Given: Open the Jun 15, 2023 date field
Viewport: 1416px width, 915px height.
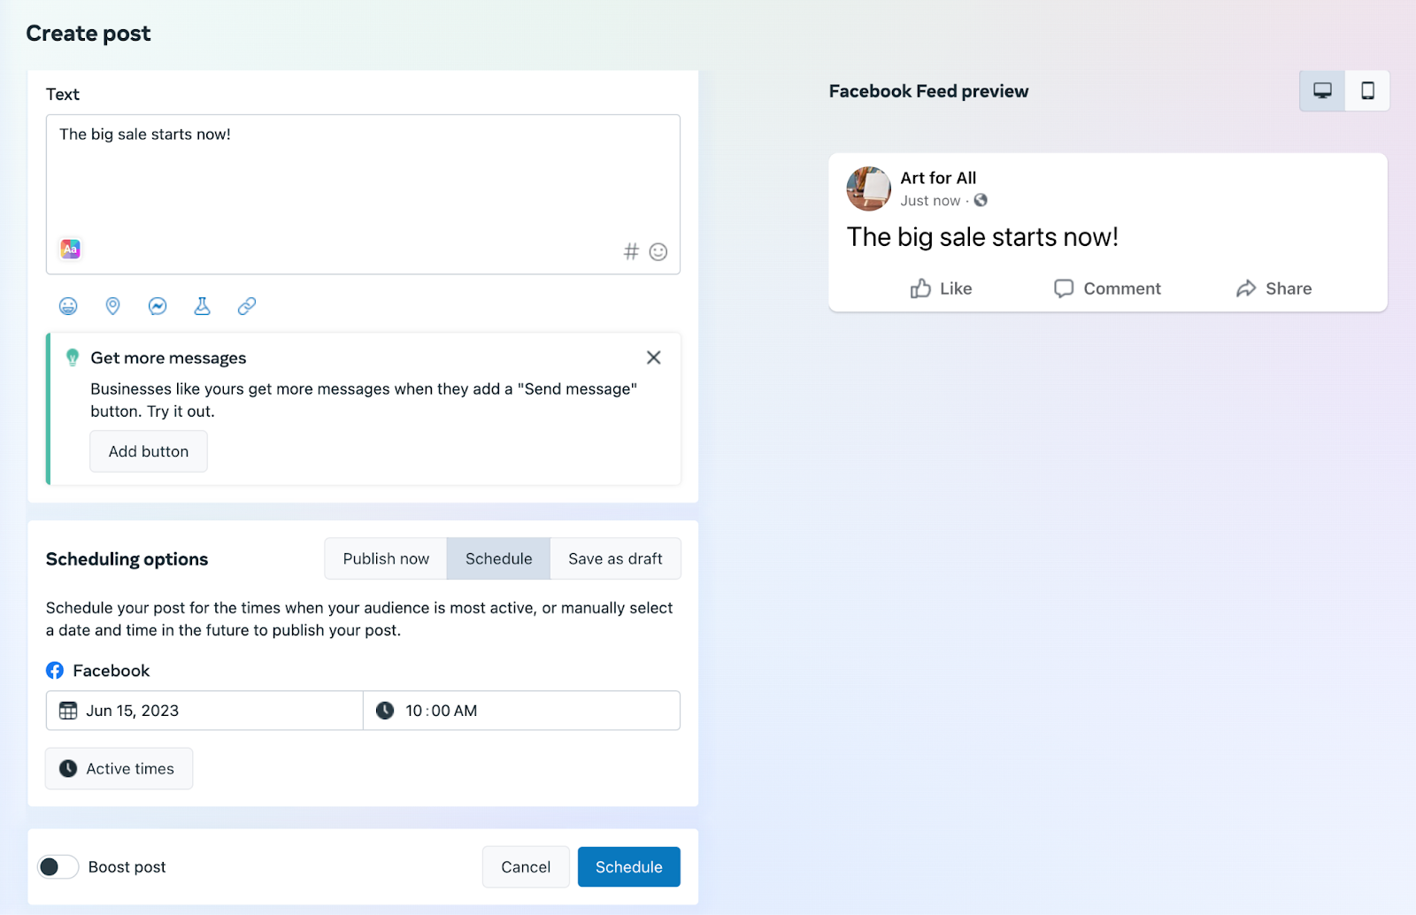Looking at the screenshot, I should click(x=204, y=710).
